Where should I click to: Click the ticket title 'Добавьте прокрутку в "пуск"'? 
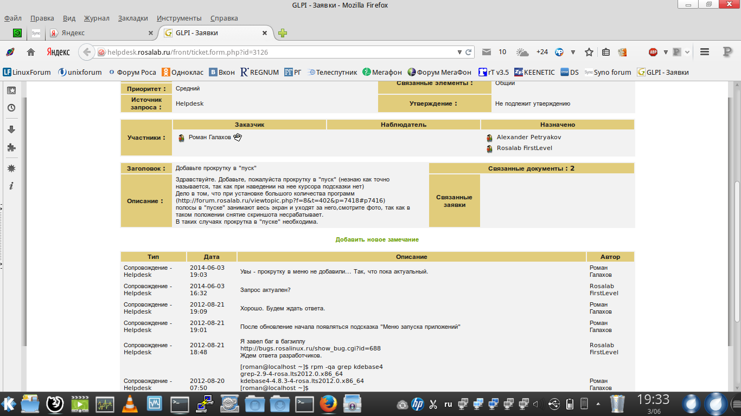(x=216, y=168)
